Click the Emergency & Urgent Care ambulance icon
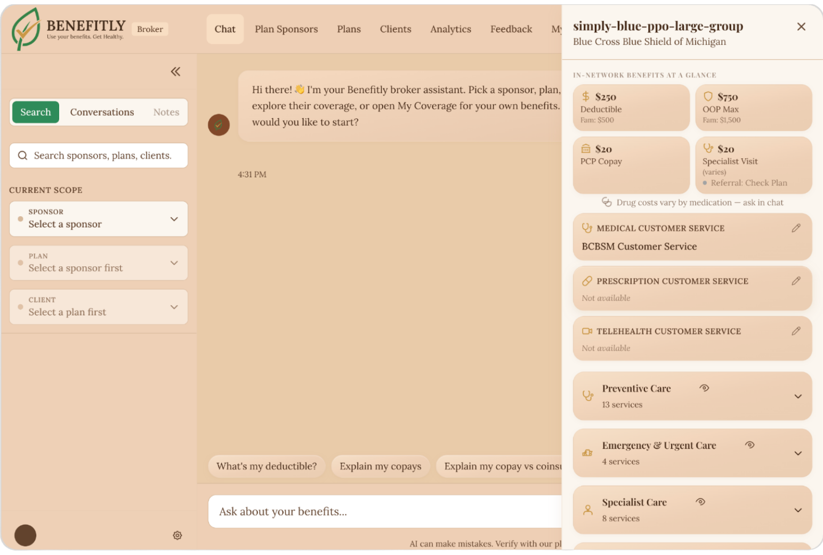 (x=588, y=453)
